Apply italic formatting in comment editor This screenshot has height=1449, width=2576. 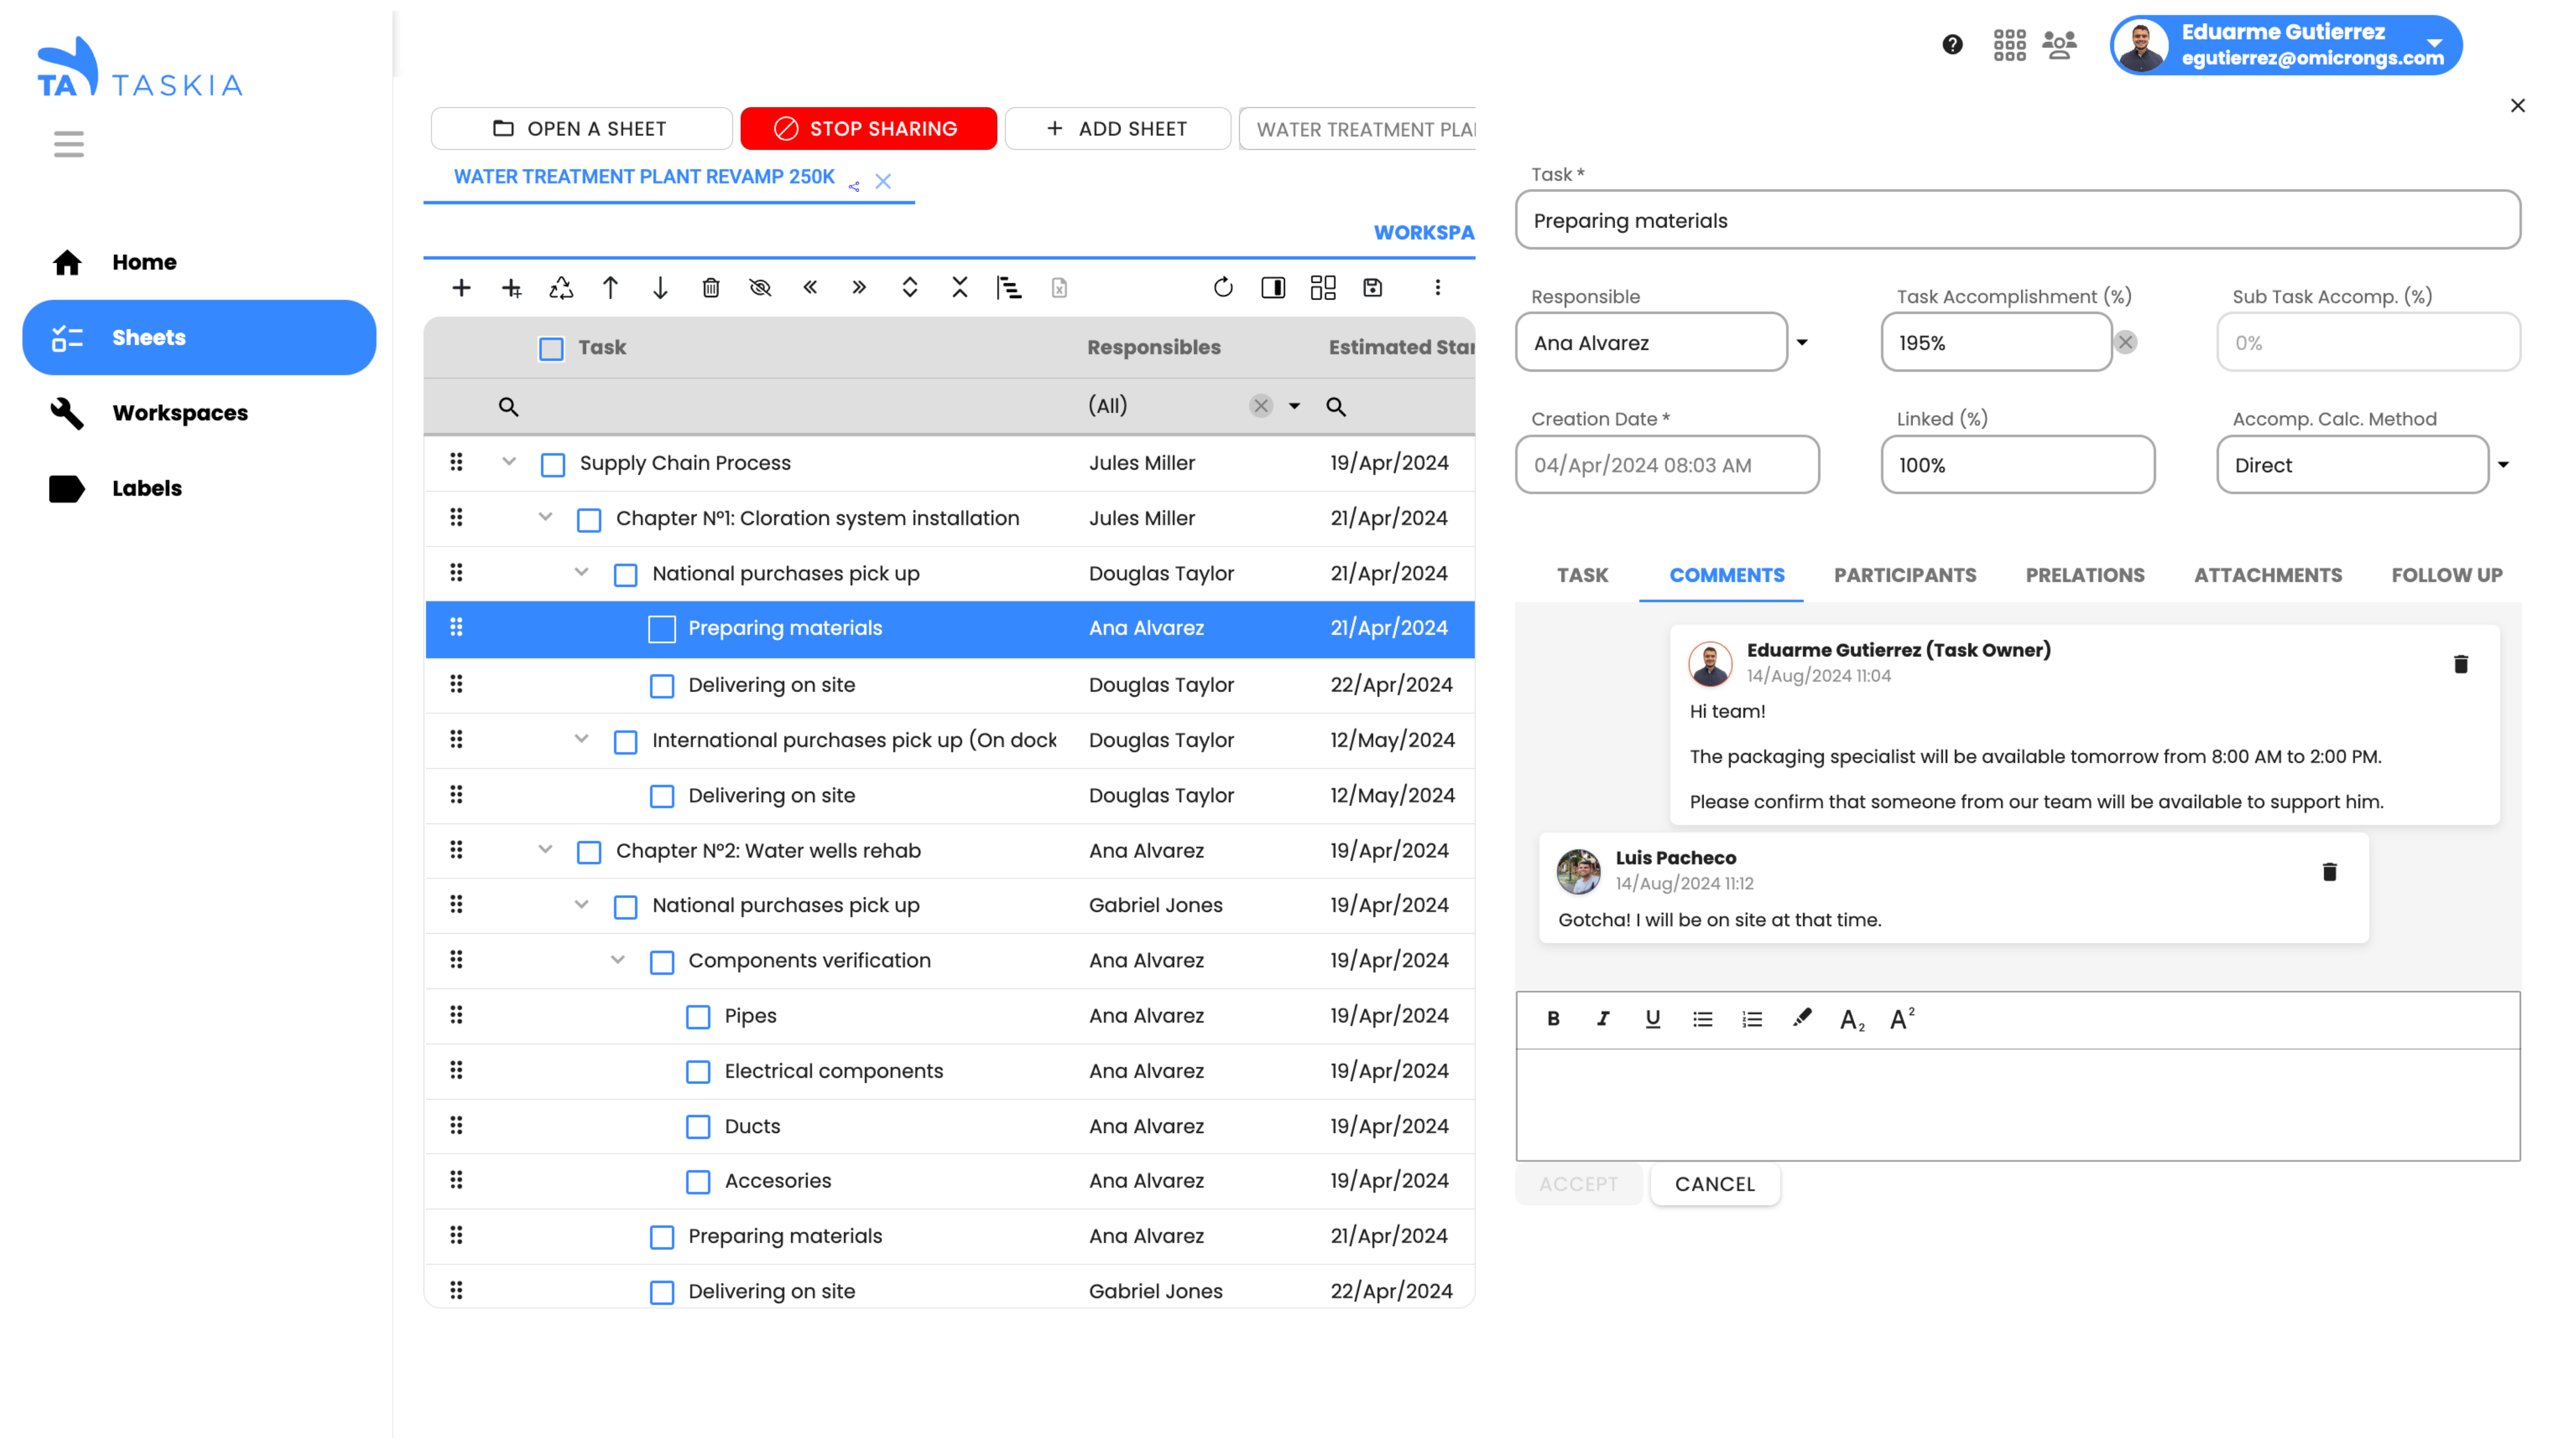(1603, 1018)
